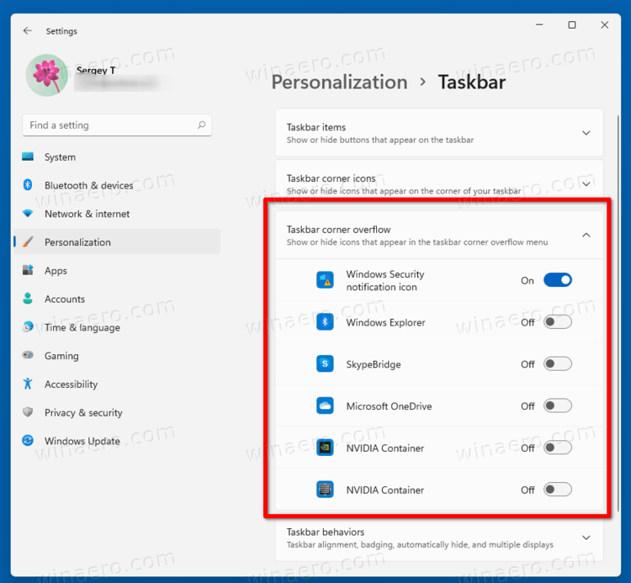This screenshot has width=631, height=583.
Task: Maximize the Settings window
Action: tap(572, 25)
